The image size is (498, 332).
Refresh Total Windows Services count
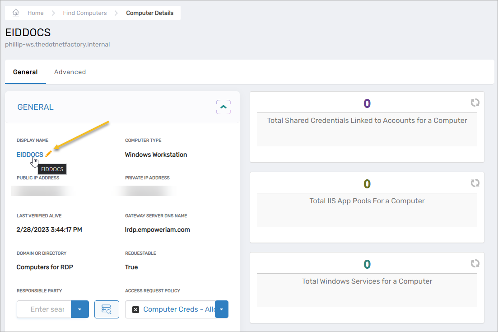click(475, 263)
